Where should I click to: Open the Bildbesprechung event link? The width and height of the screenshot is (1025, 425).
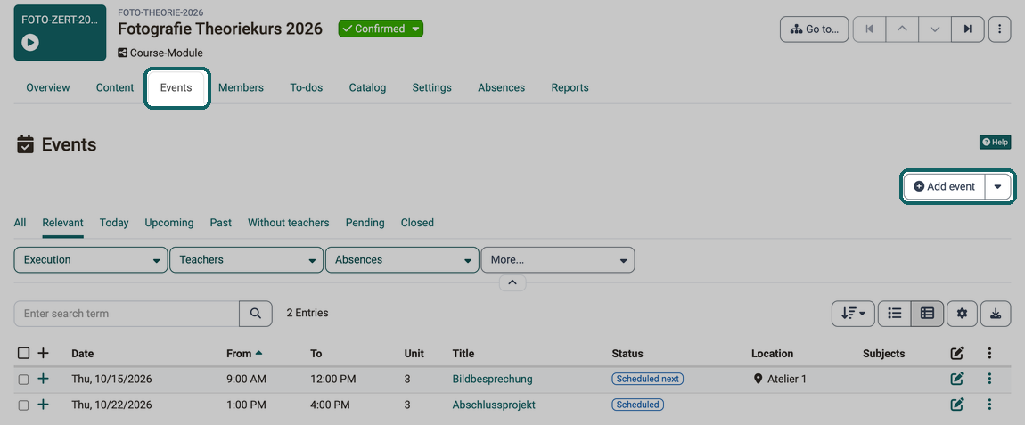[492, 379]
